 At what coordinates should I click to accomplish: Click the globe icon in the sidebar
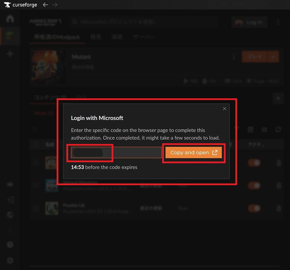(10, 215)
